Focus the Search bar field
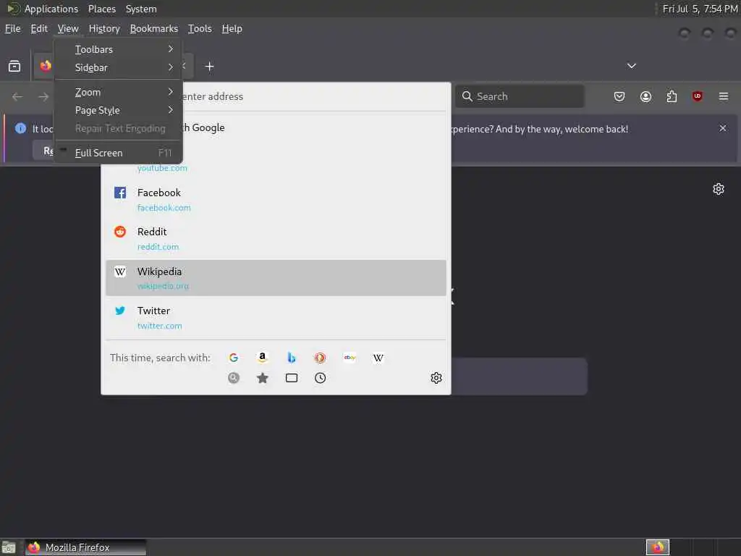 pyautogui.click(x=520, y=96)
